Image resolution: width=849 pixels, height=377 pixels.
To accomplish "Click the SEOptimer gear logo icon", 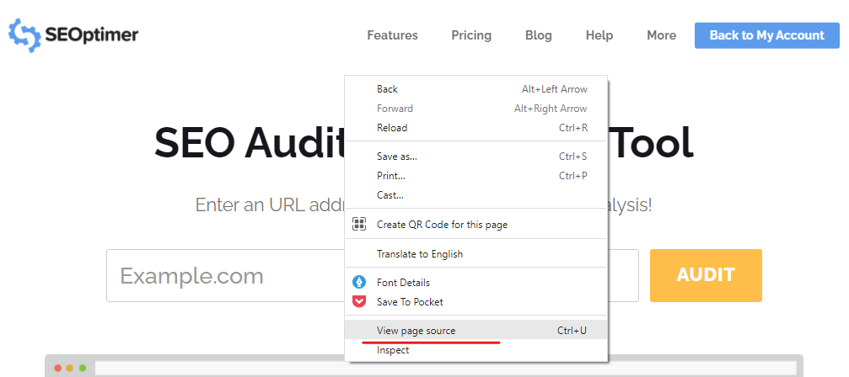I will pos(24,35).
